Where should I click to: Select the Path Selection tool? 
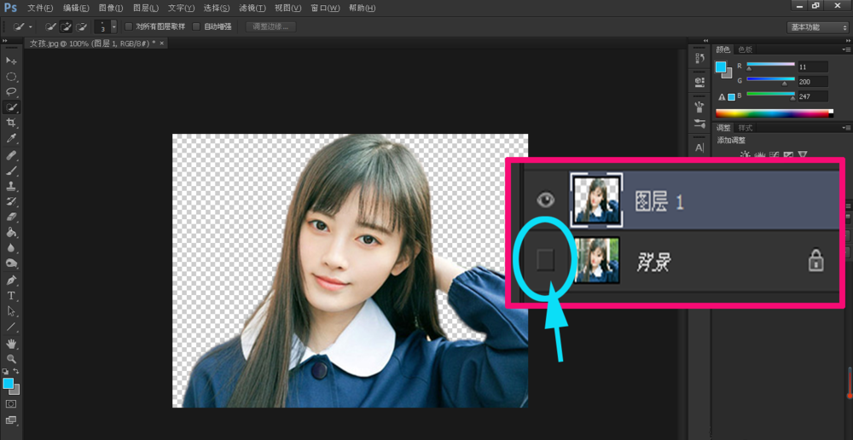11,311
